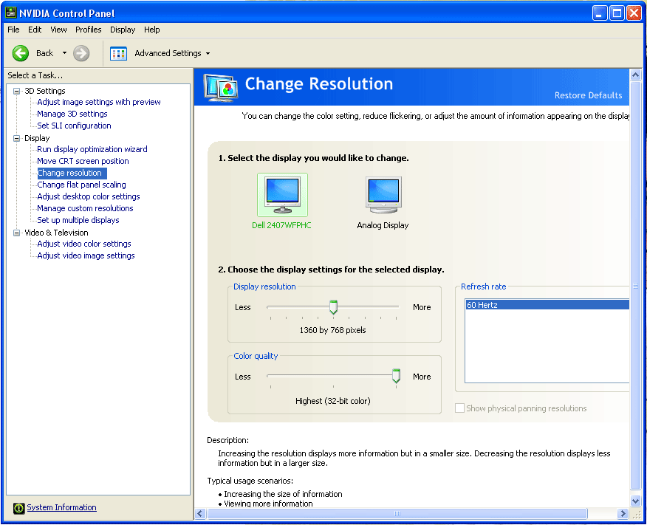Open the System Information link
Screen dimensions: 647x525
(61, 508)
